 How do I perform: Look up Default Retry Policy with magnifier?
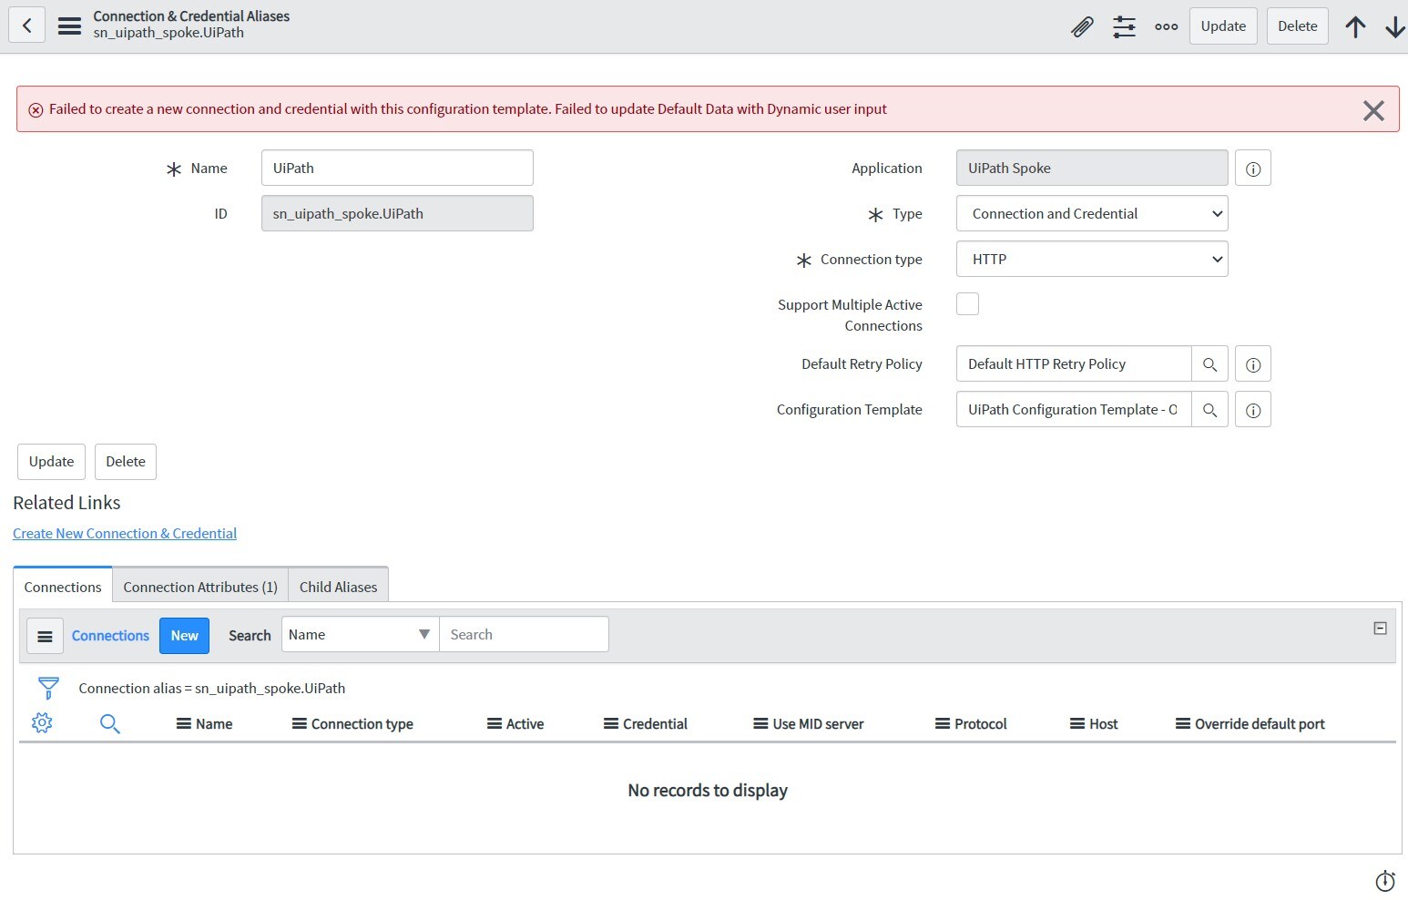point(1209,364)
